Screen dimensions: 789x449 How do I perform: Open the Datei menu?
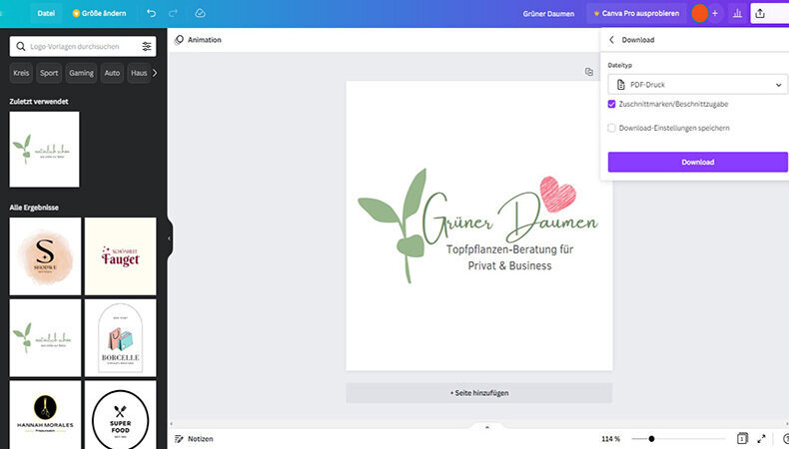click(x=46, y=13)
